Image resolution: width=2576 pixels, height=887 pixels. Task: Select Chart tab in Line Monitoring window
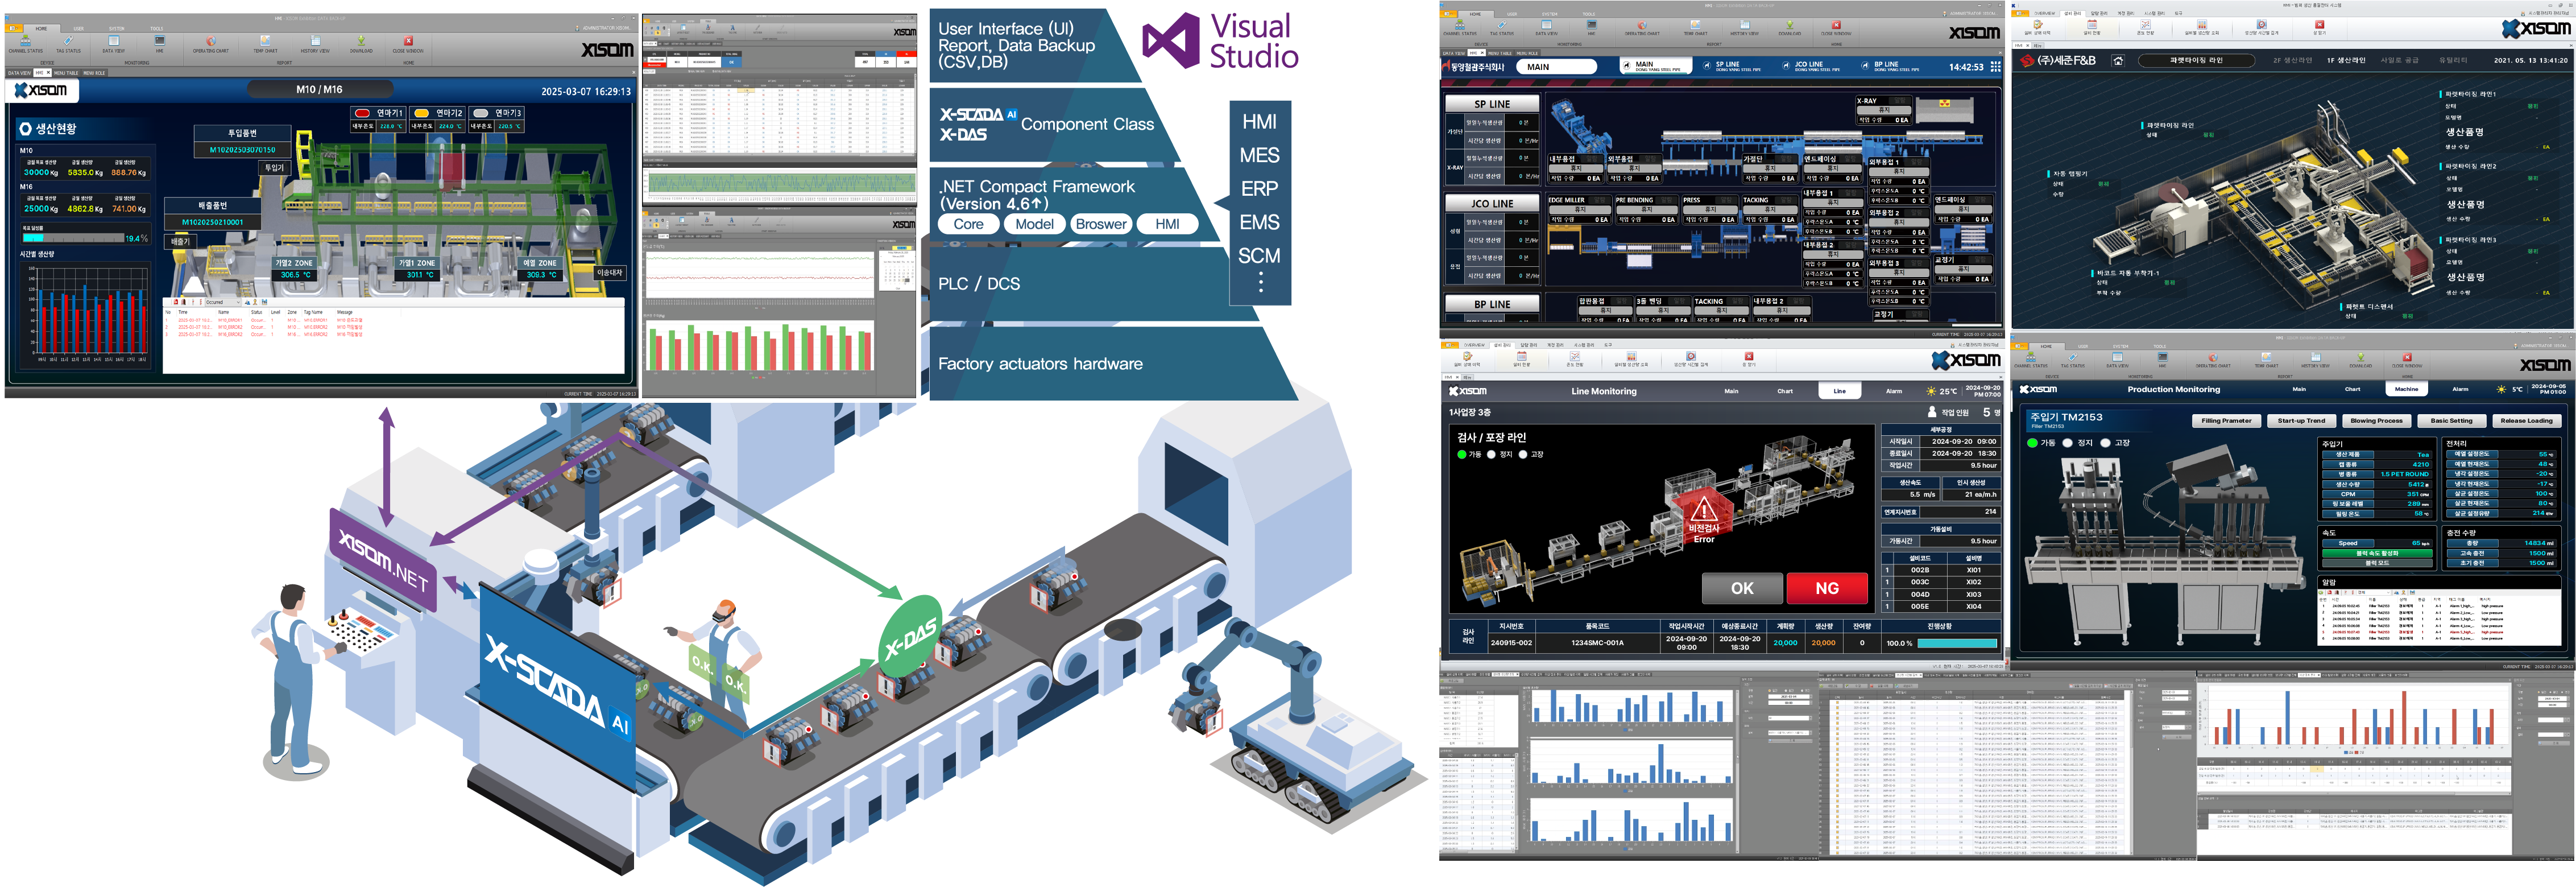tap(1785, 391)
